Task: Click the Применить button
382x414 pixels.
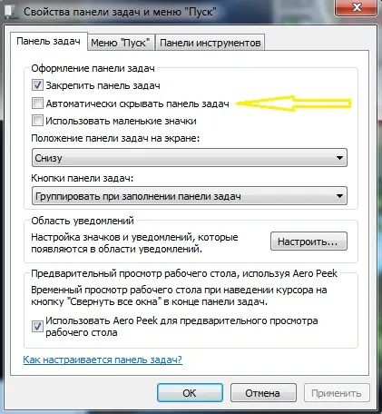Action: pyautogui.click(x=337, y=393)
